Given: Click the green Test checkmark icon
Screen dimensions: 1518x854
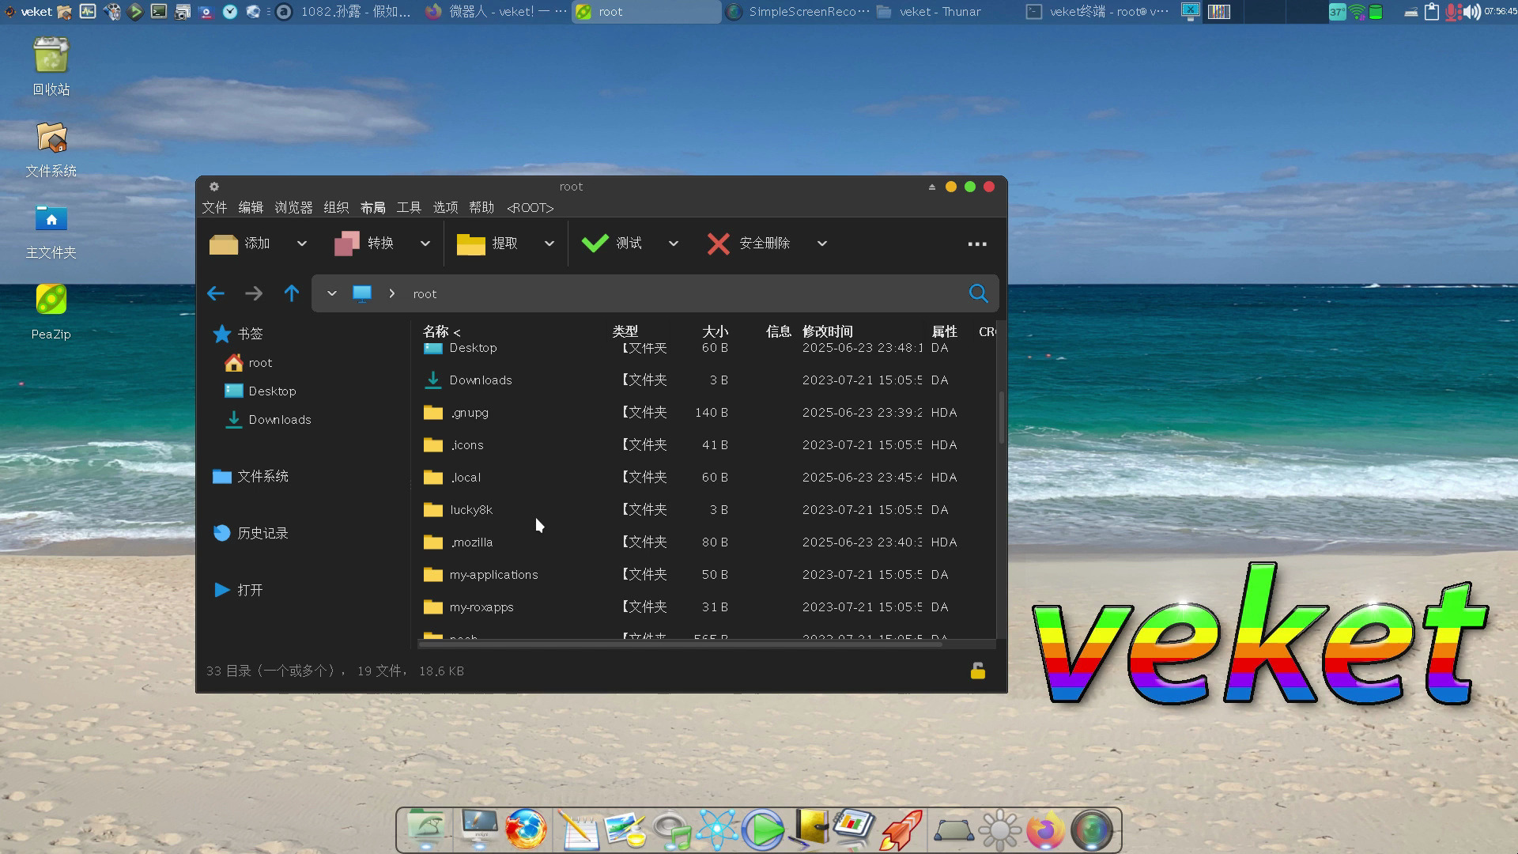Looking at the screenshot, I should coord(595,244).
